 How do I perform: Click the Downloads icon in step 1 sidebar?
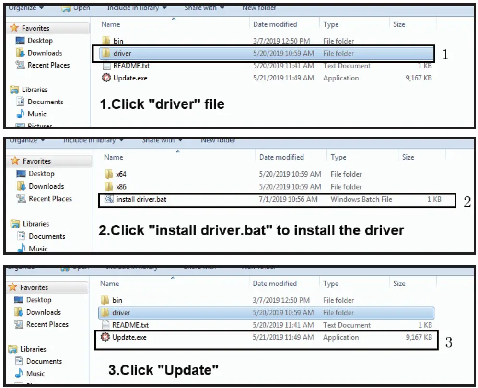pos(20,53)
